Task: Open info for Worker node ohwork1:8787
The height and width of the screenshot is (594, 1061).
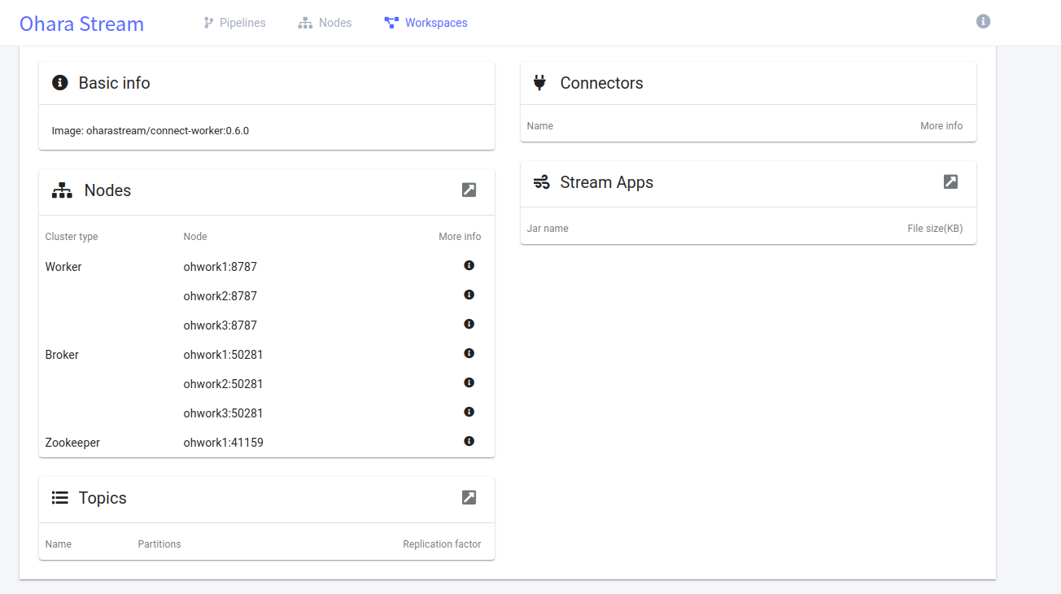Action: coord(469,265)
